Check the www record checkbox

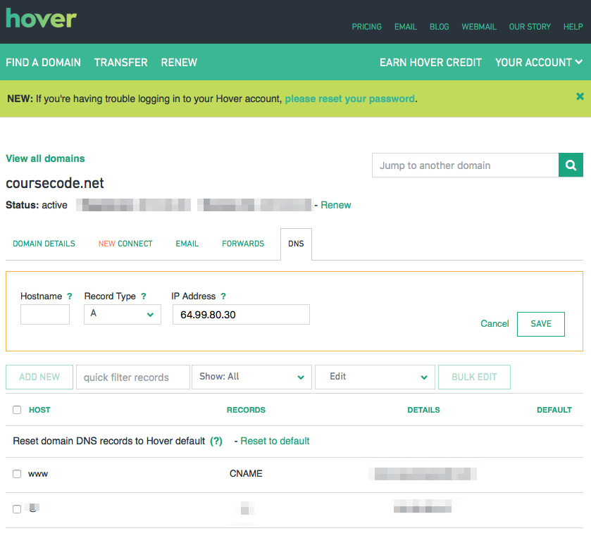[17, 474]
